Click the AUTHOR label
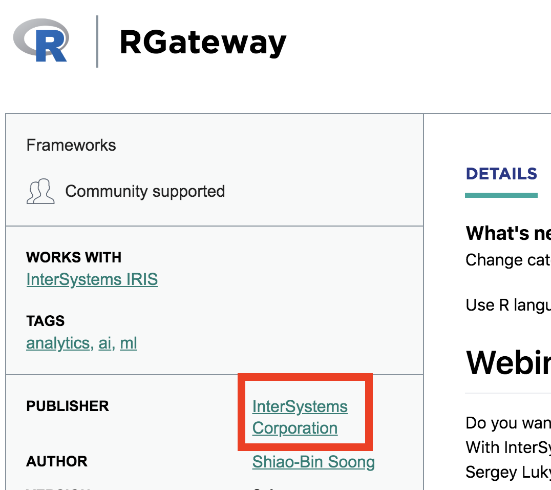Screen dimensions: 551x490 [56, 461]
